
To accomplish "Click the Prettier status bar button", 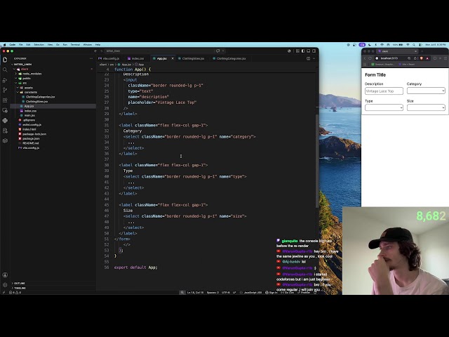I will (x=304, y=293).
